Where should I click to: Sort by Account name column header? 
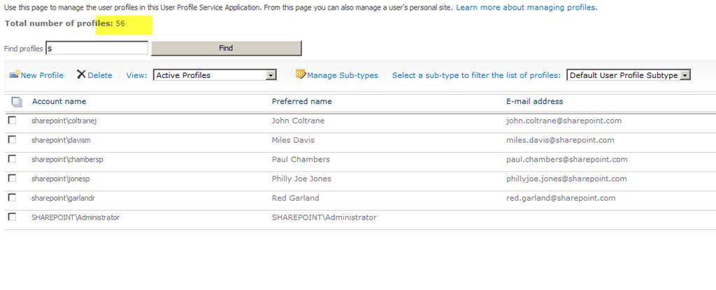tap(59, 102)
